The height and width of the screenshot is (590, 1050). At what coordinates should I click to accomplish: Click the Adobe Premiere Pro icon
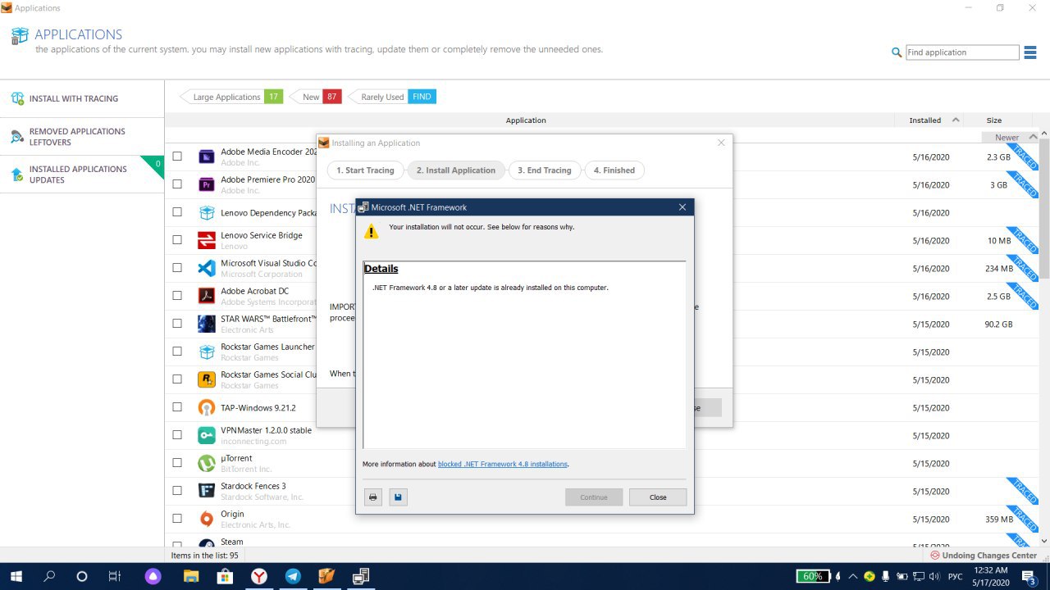click(x=207, y=184)
